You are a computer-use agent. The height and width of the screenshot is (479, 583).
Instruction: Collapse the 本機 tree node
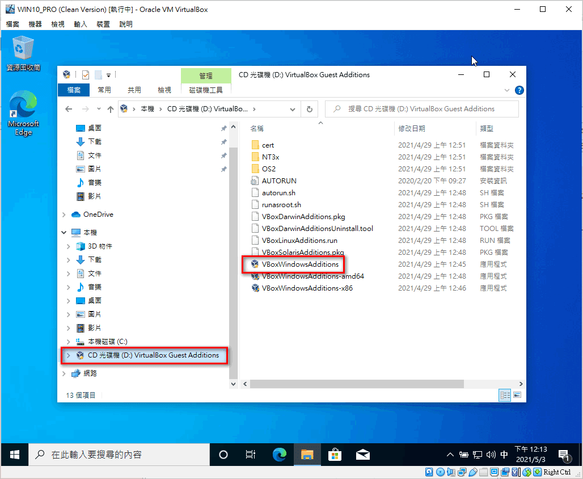click(x=64, y=233)
